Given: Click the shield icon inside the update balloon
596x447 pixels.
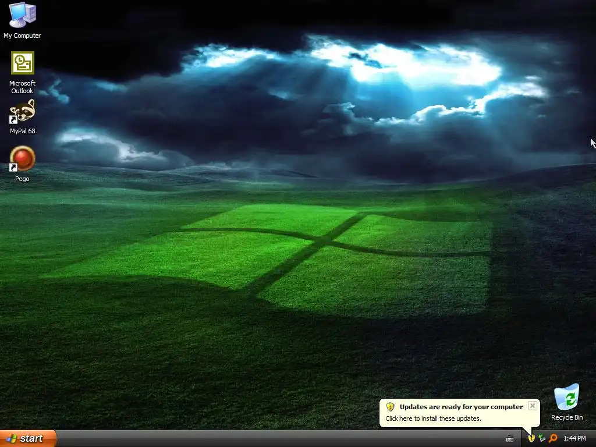Looking at the screenshot, I should click(x=391, y=407).
